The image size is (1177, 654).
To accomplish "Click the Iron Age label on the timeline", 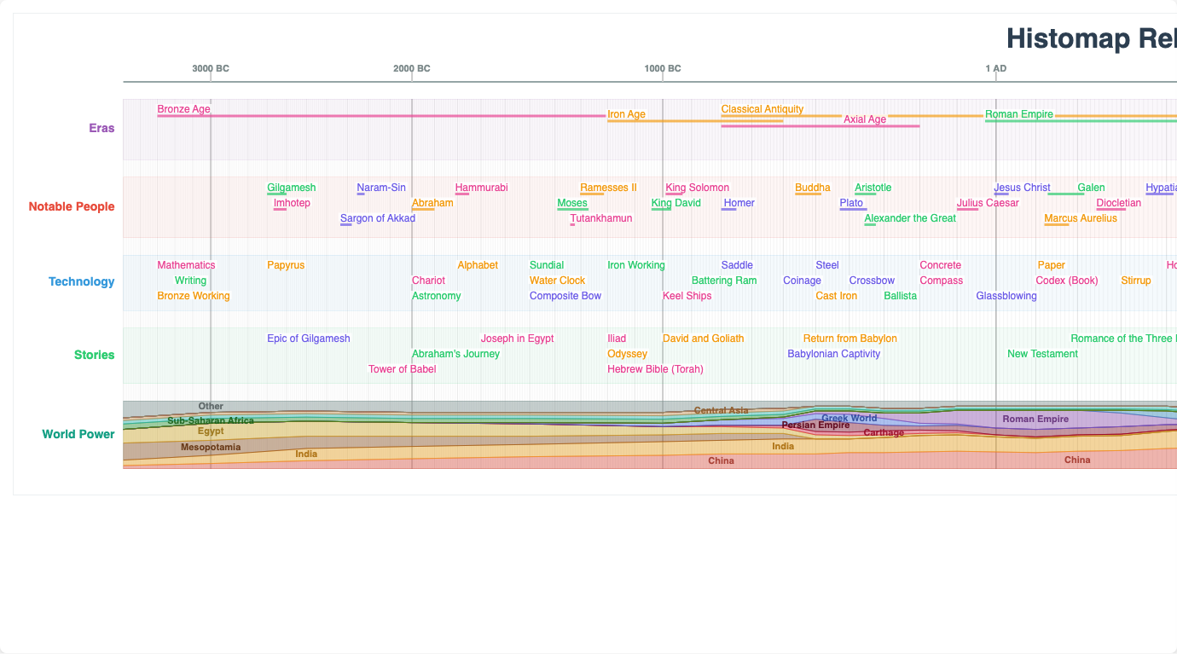I will [626, 113].
